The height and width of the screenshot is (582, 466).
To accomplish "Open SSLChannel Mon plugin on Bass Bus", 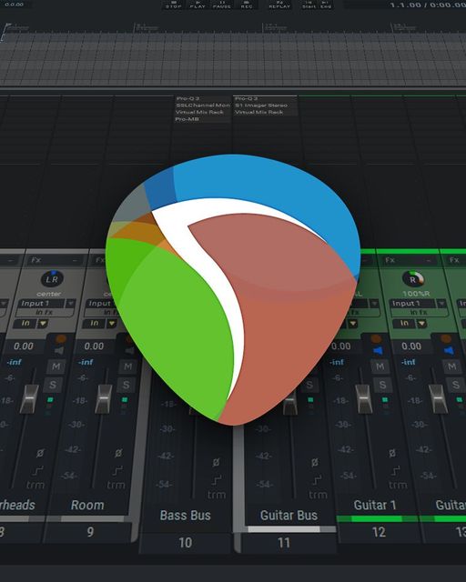I will pos(203,105).
